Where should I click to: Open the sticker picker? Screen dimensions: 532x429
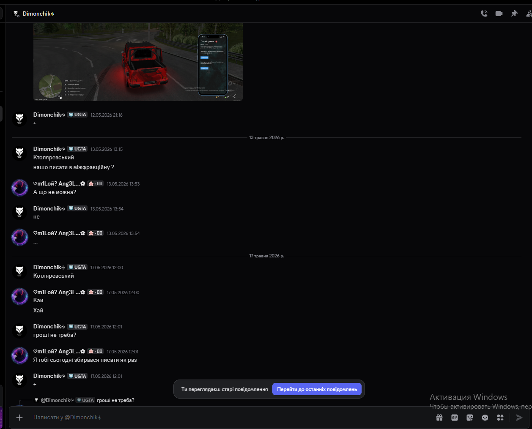(470, 418)
